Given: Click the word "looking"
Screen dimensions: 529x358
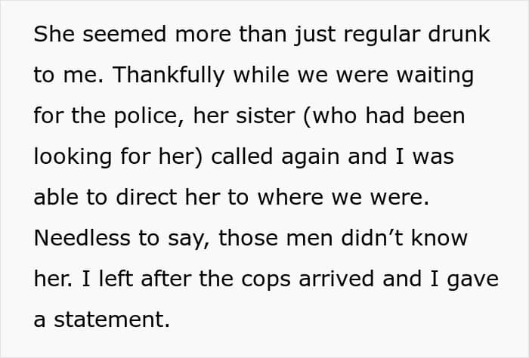Looking at the screenshot, I should coord(73,157).
